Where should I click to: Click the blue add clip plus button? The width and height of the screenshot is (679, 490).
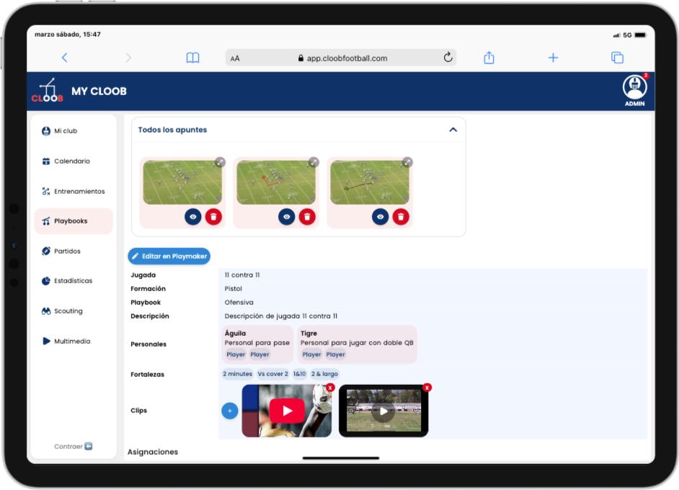[229, 411]
